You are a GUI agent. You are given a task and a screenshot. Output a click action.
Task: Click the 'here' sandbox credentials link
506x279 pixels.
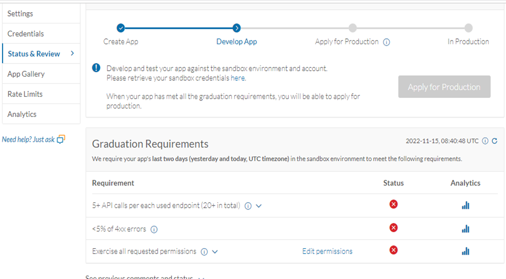[x=237, y=78]
